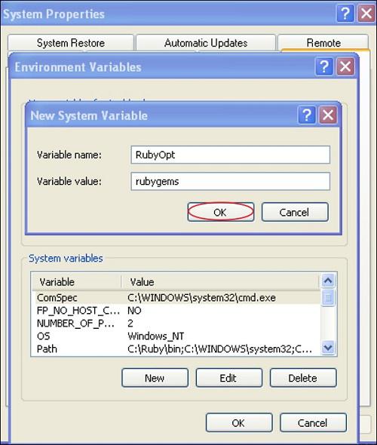
Task: Click the C:\Ruby\bin path value cell
Action: [220, 348]
